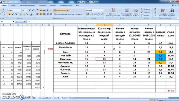Viewport: 179px width, 101px height.
Task: Toggle bold formatting (Ж) button
Action: pyautogui.click(x=10, y=14)
